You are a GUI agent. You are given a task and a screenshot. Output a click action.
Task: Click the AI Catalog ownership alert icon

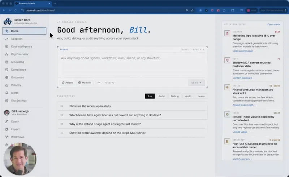(227, 141)
